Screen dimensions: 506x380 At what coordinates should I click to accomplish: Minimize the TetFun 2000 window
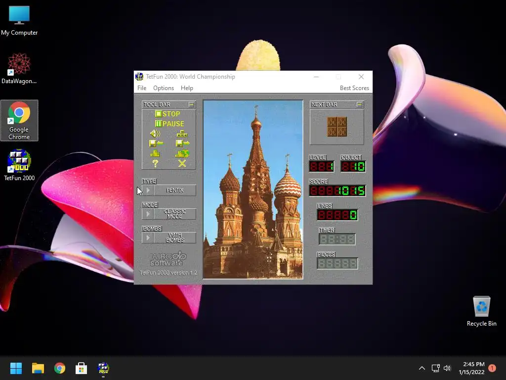coord(316,77)
